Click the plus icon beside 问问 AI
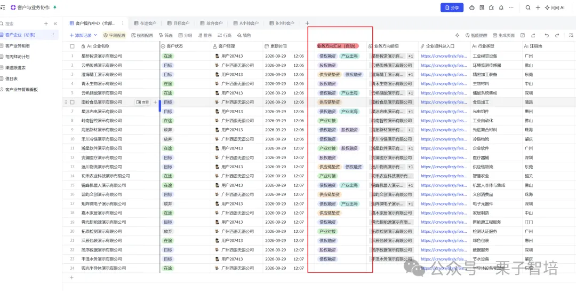The image size is (576, 291). click(538, 7)
